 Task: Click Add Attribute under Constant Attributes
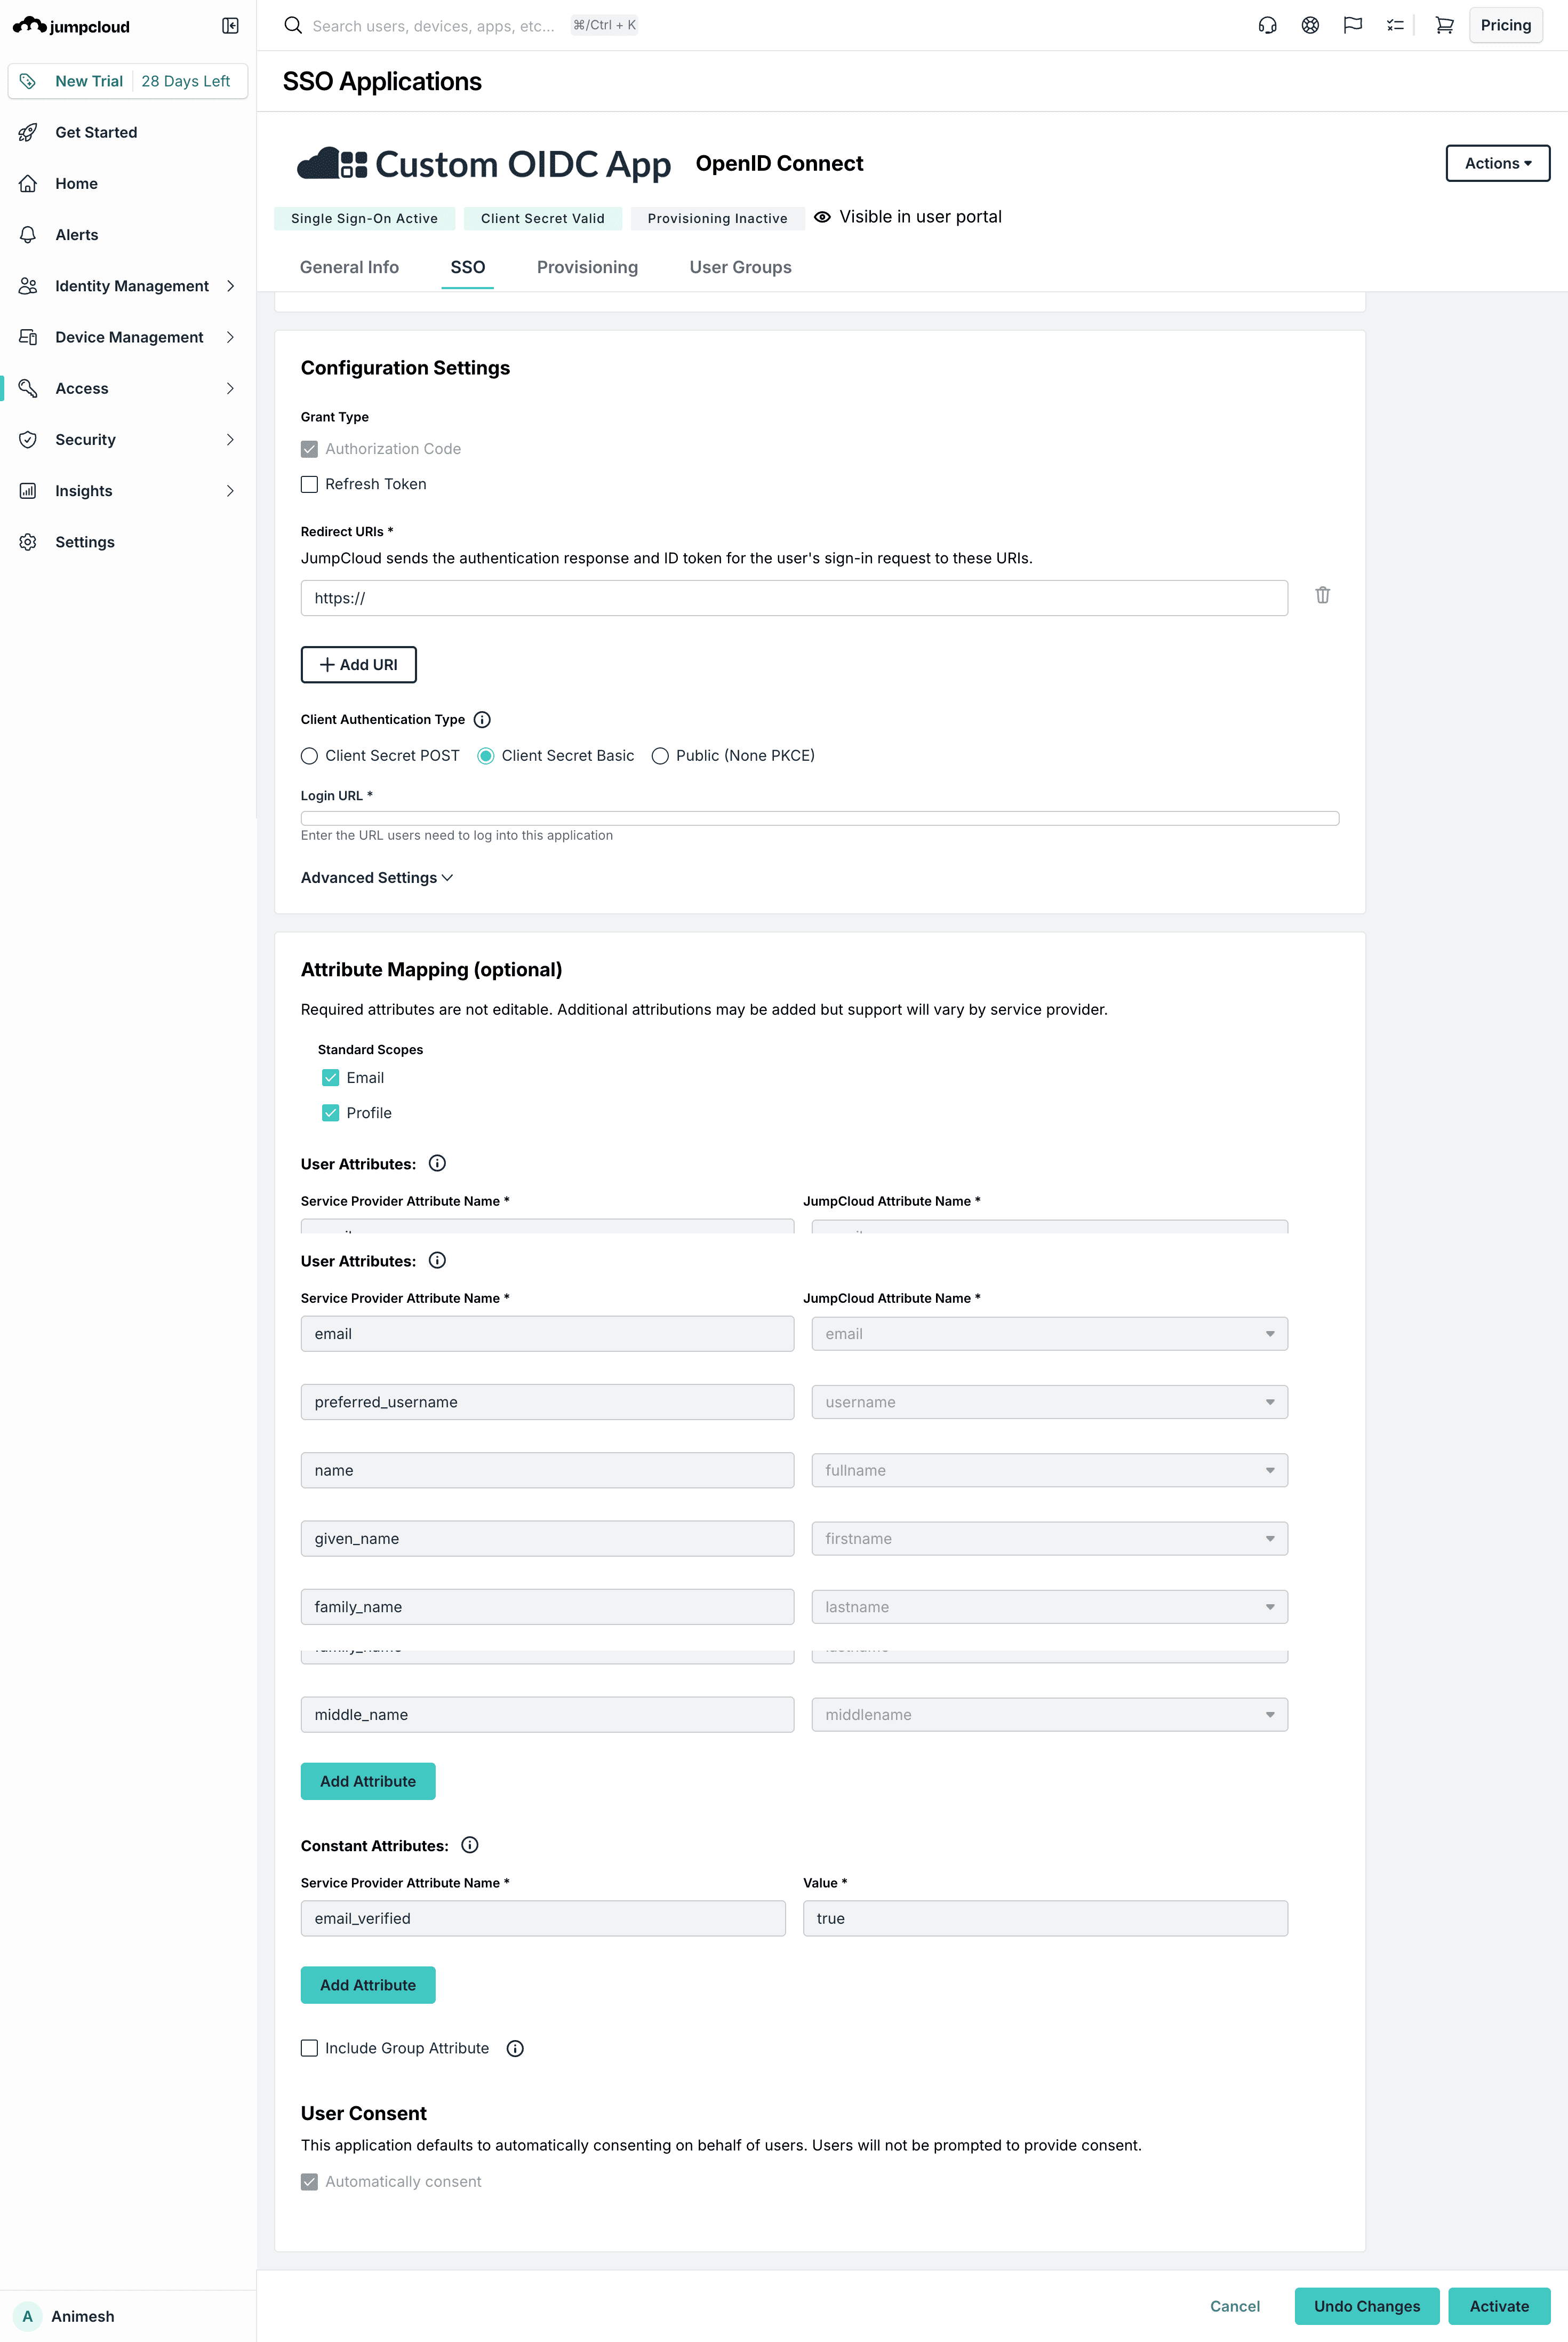click(x=368, y=1985)
